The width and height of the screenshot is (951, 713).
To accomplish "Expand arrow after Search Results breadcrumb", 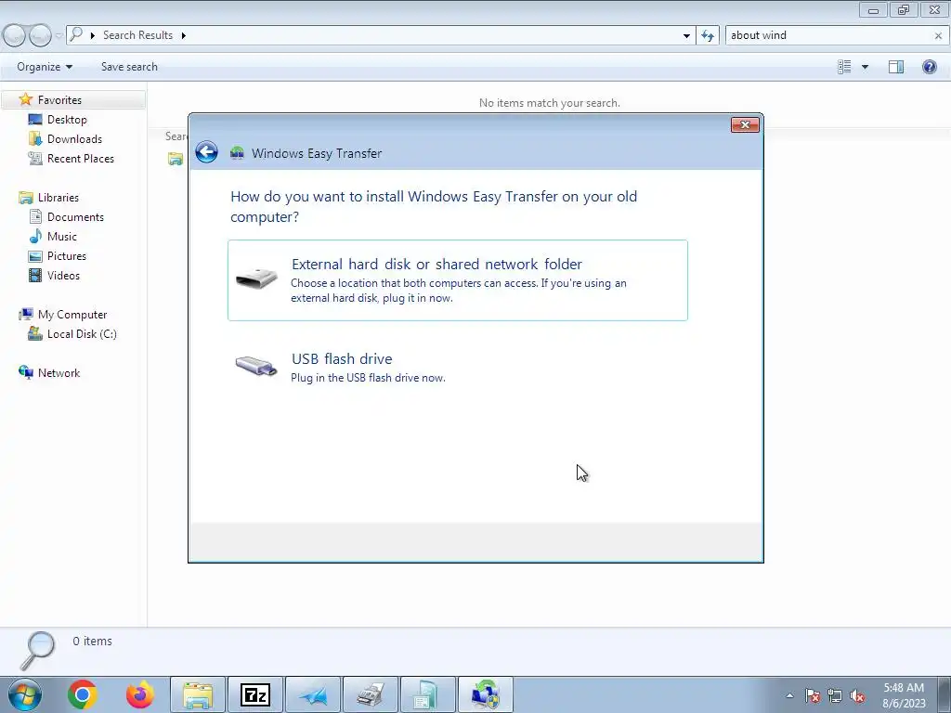I will [183, 36].
